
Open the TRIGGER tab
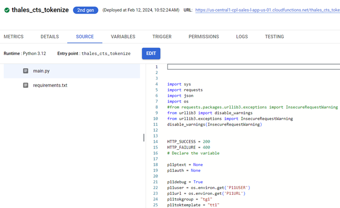click(162, 37)
